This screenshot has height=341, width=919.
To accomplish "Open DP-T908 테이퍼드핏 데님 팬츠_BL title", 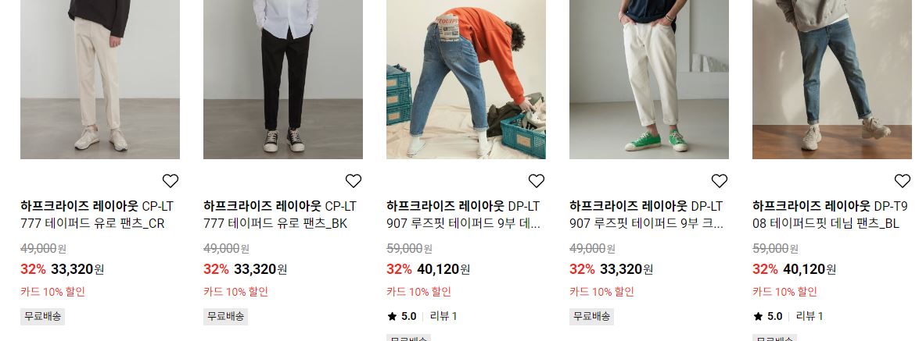I will point(829,215).
